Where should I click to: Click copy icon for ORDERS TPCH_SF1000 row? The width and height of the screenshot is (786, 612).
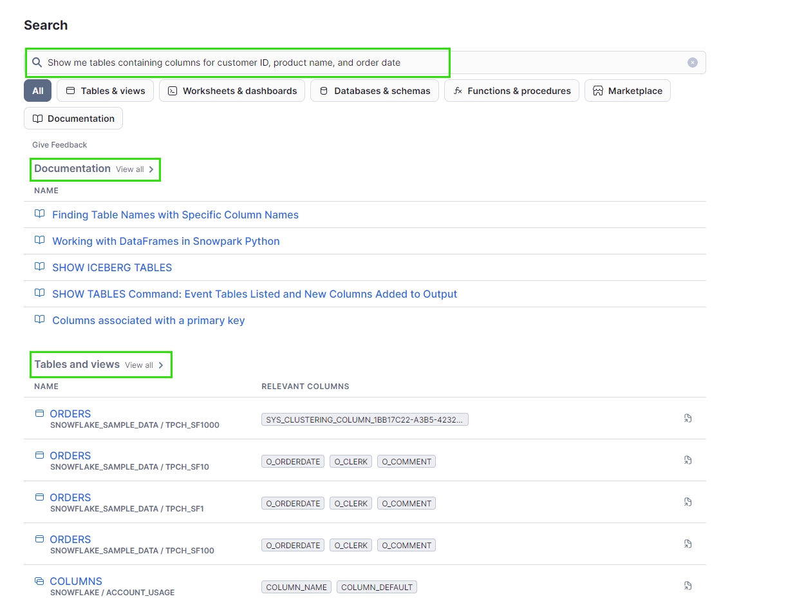click(x=688, y=419)
